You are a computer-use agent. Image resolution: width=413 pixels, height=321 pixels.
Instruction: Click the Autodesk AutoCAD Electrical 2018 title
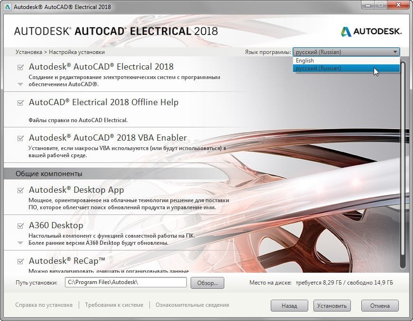click(101, 66)
